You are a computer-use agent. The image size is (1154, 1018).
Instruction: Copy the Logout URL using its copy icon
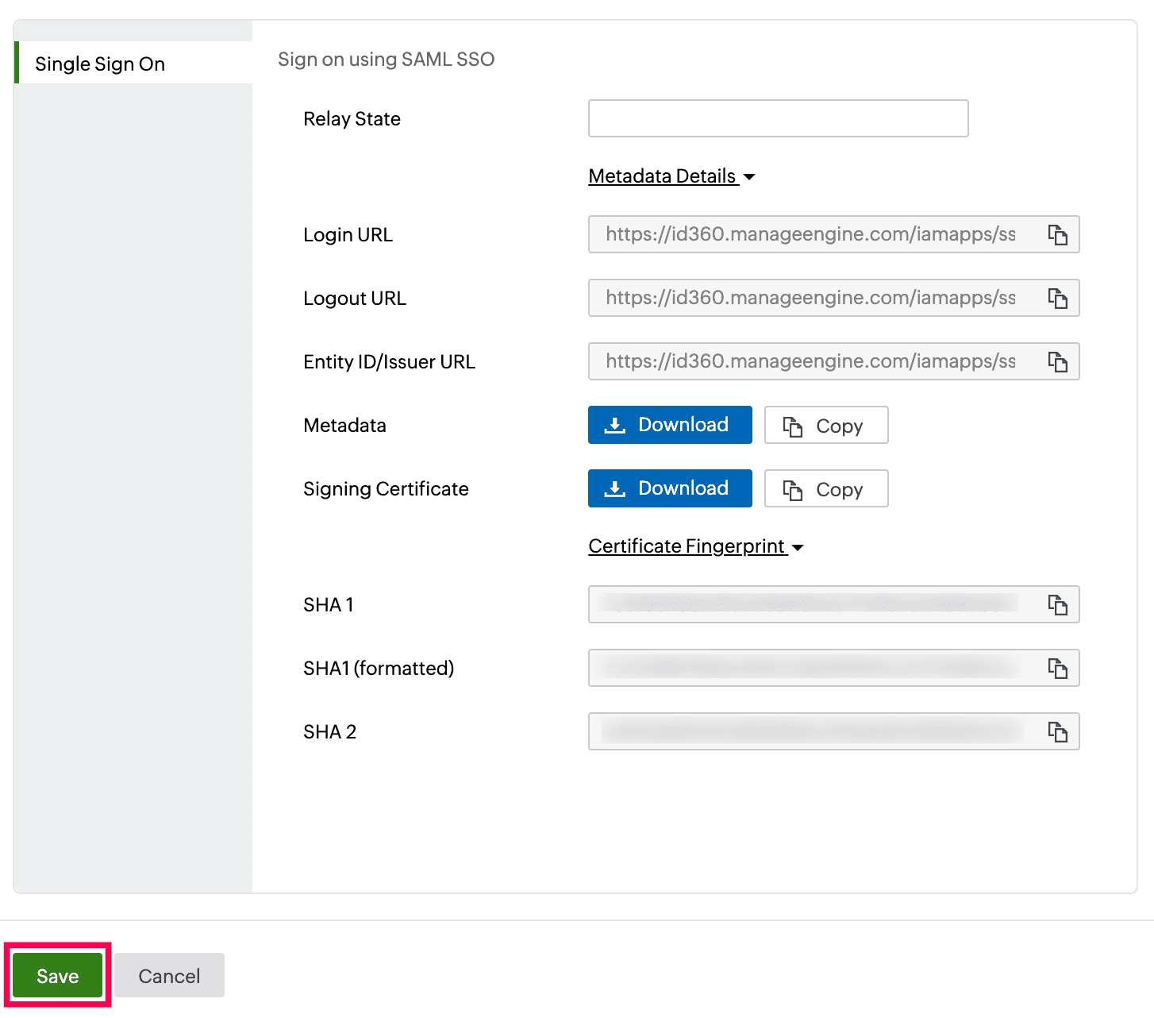pos(1058,298)
